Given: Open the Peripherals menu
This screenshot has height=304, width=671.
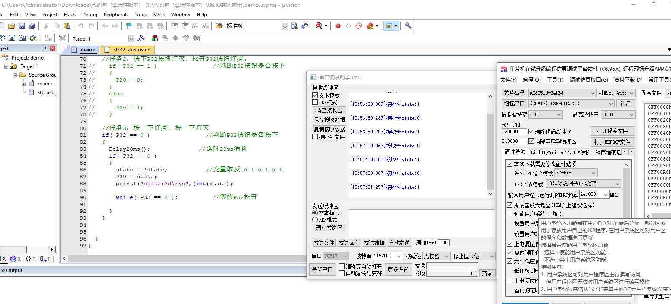Looking at the screenshot, I should point(116,14).
